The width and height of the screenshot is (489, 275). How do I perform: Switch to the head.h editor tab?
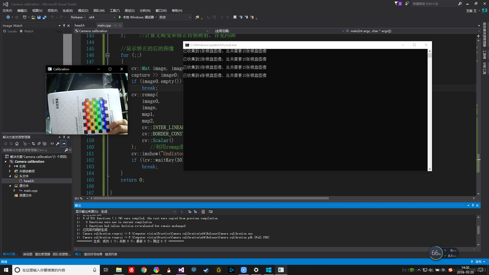(x=80, y=25)
